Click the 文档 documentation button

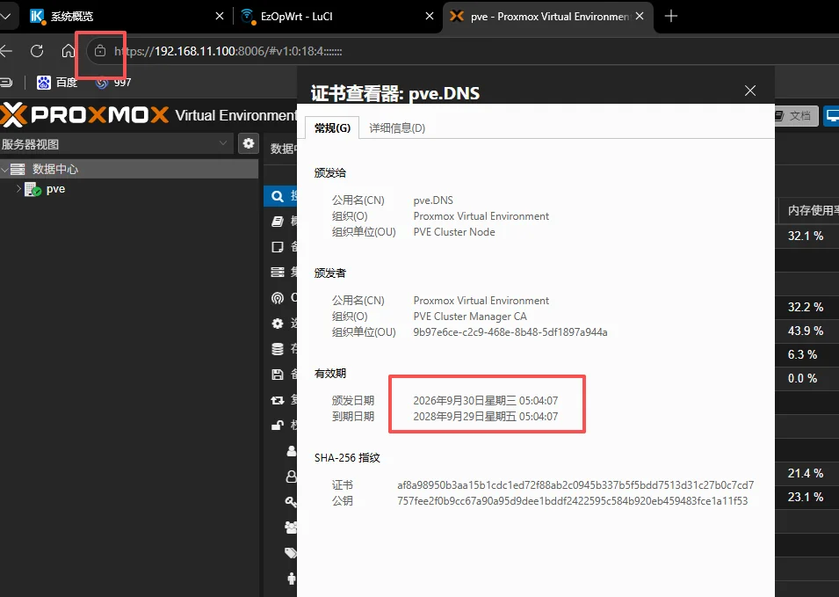pos(797,116)
